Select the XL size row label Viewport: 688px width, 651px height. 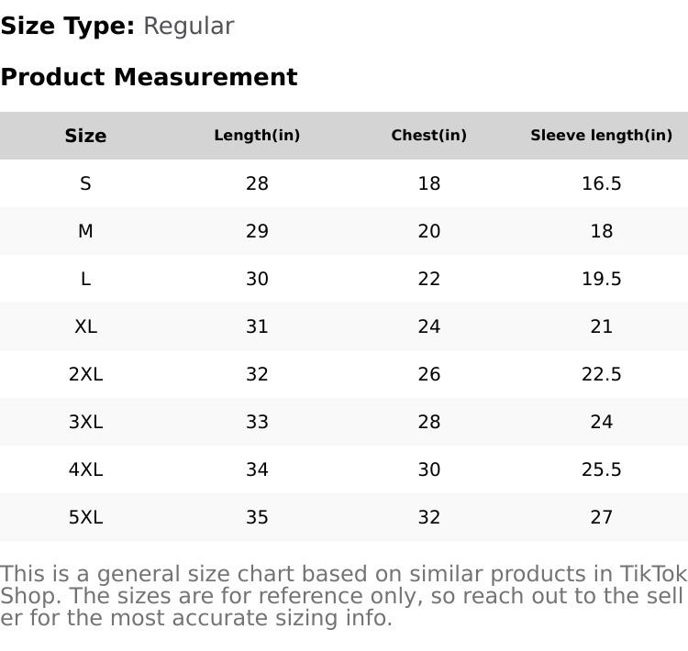point(85,326)
